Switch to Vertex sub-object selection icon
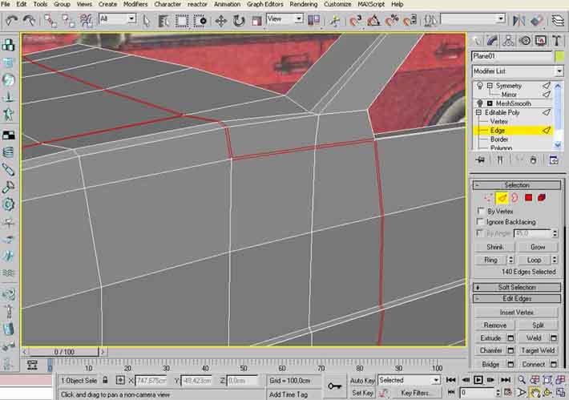 click(x=488, y=197)
